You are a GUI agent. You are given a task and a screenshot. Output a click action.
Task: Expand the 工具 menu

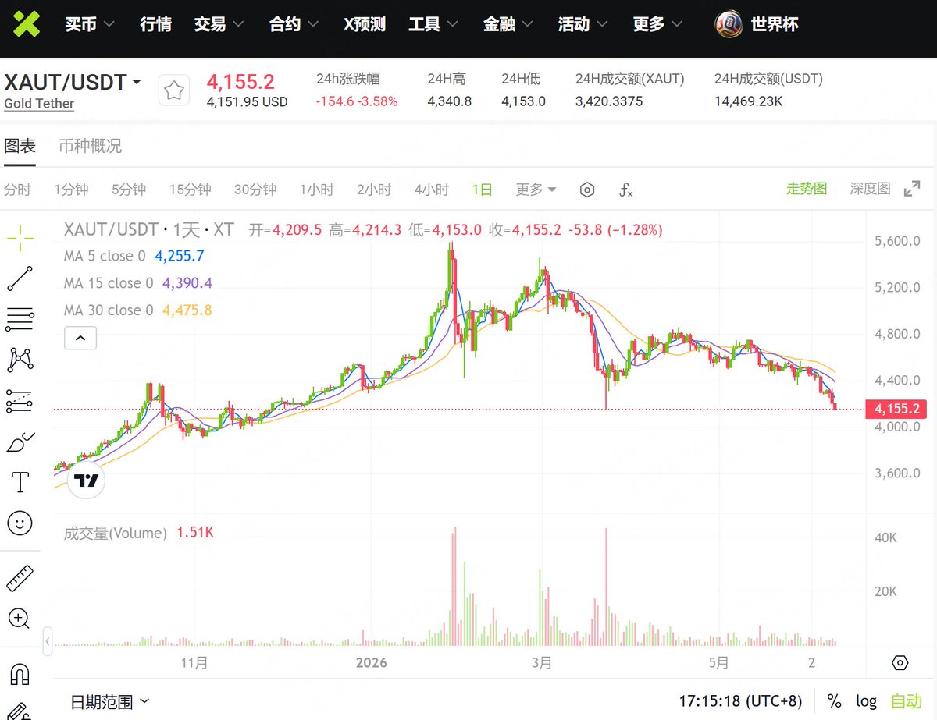click(433, 25)
